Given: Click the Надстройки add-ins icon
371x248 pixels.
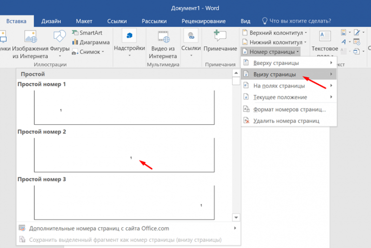Looking at the screenshot, I should coord(129,37).
